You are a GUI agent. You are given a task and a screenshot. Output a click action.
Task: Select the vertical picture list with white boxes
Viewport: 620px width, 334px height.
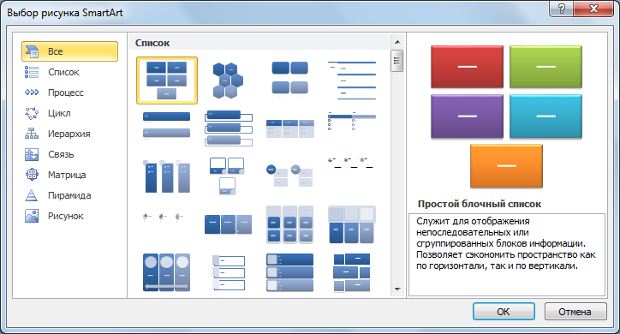228,272
